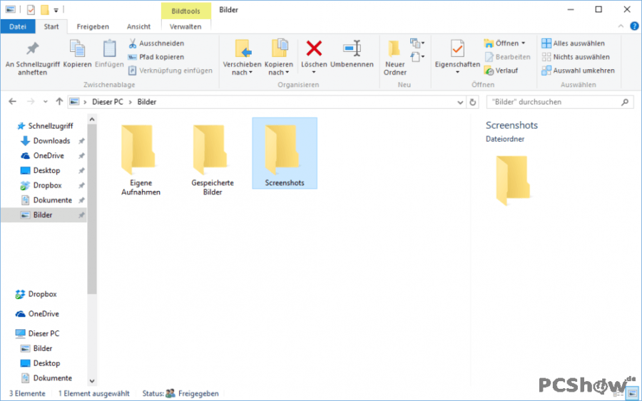This screenshot has width=642, height=401.
Task: Open the Datei menu
Action: pyautogui.click(x=18, y=26)
